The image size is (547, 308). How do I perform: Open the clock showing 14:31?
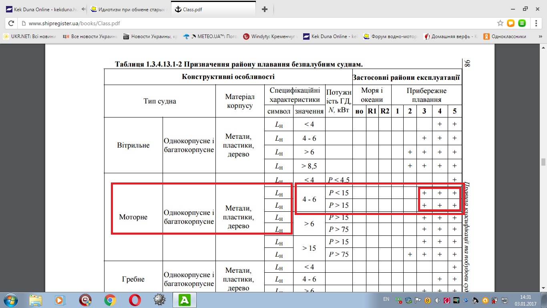coord(525,300)
